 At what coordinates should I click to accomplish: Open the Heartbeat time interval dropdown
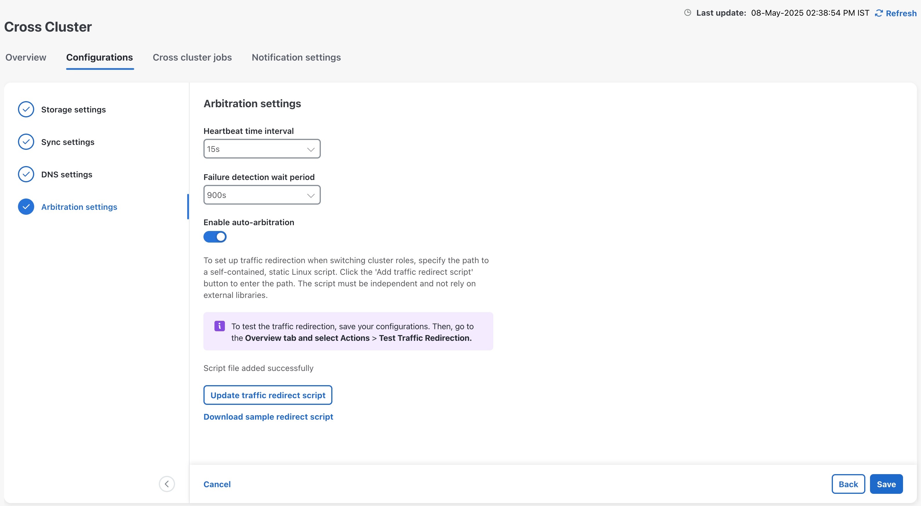(x=262, y=149)
